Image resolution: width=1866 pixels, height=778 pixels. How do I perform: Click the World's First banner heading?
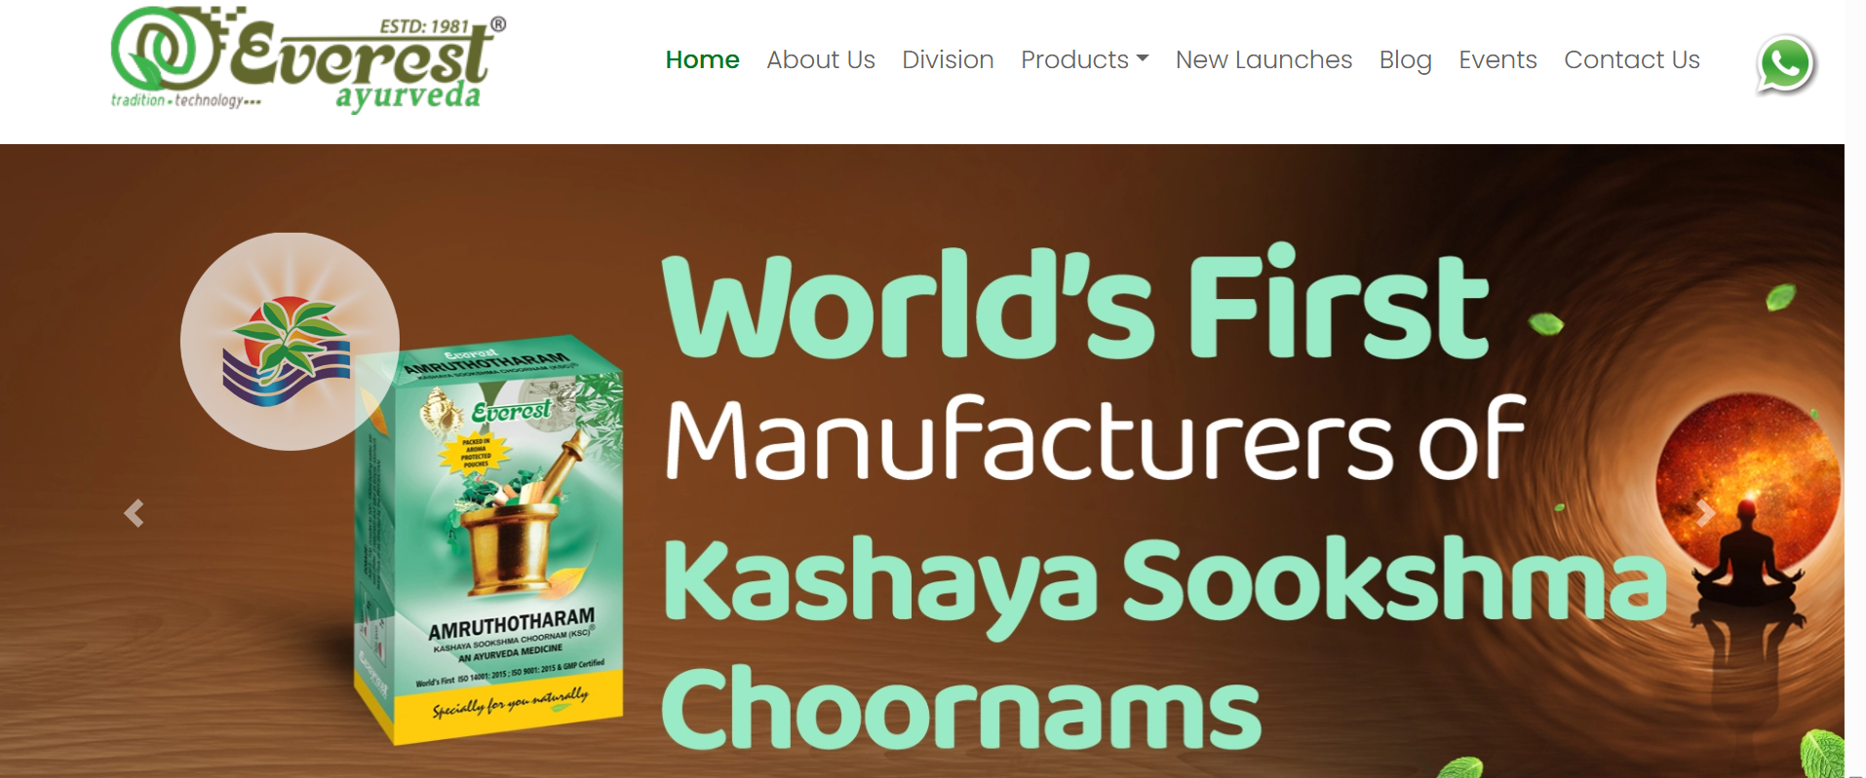pyautogui.click(x=1074, y=303)
